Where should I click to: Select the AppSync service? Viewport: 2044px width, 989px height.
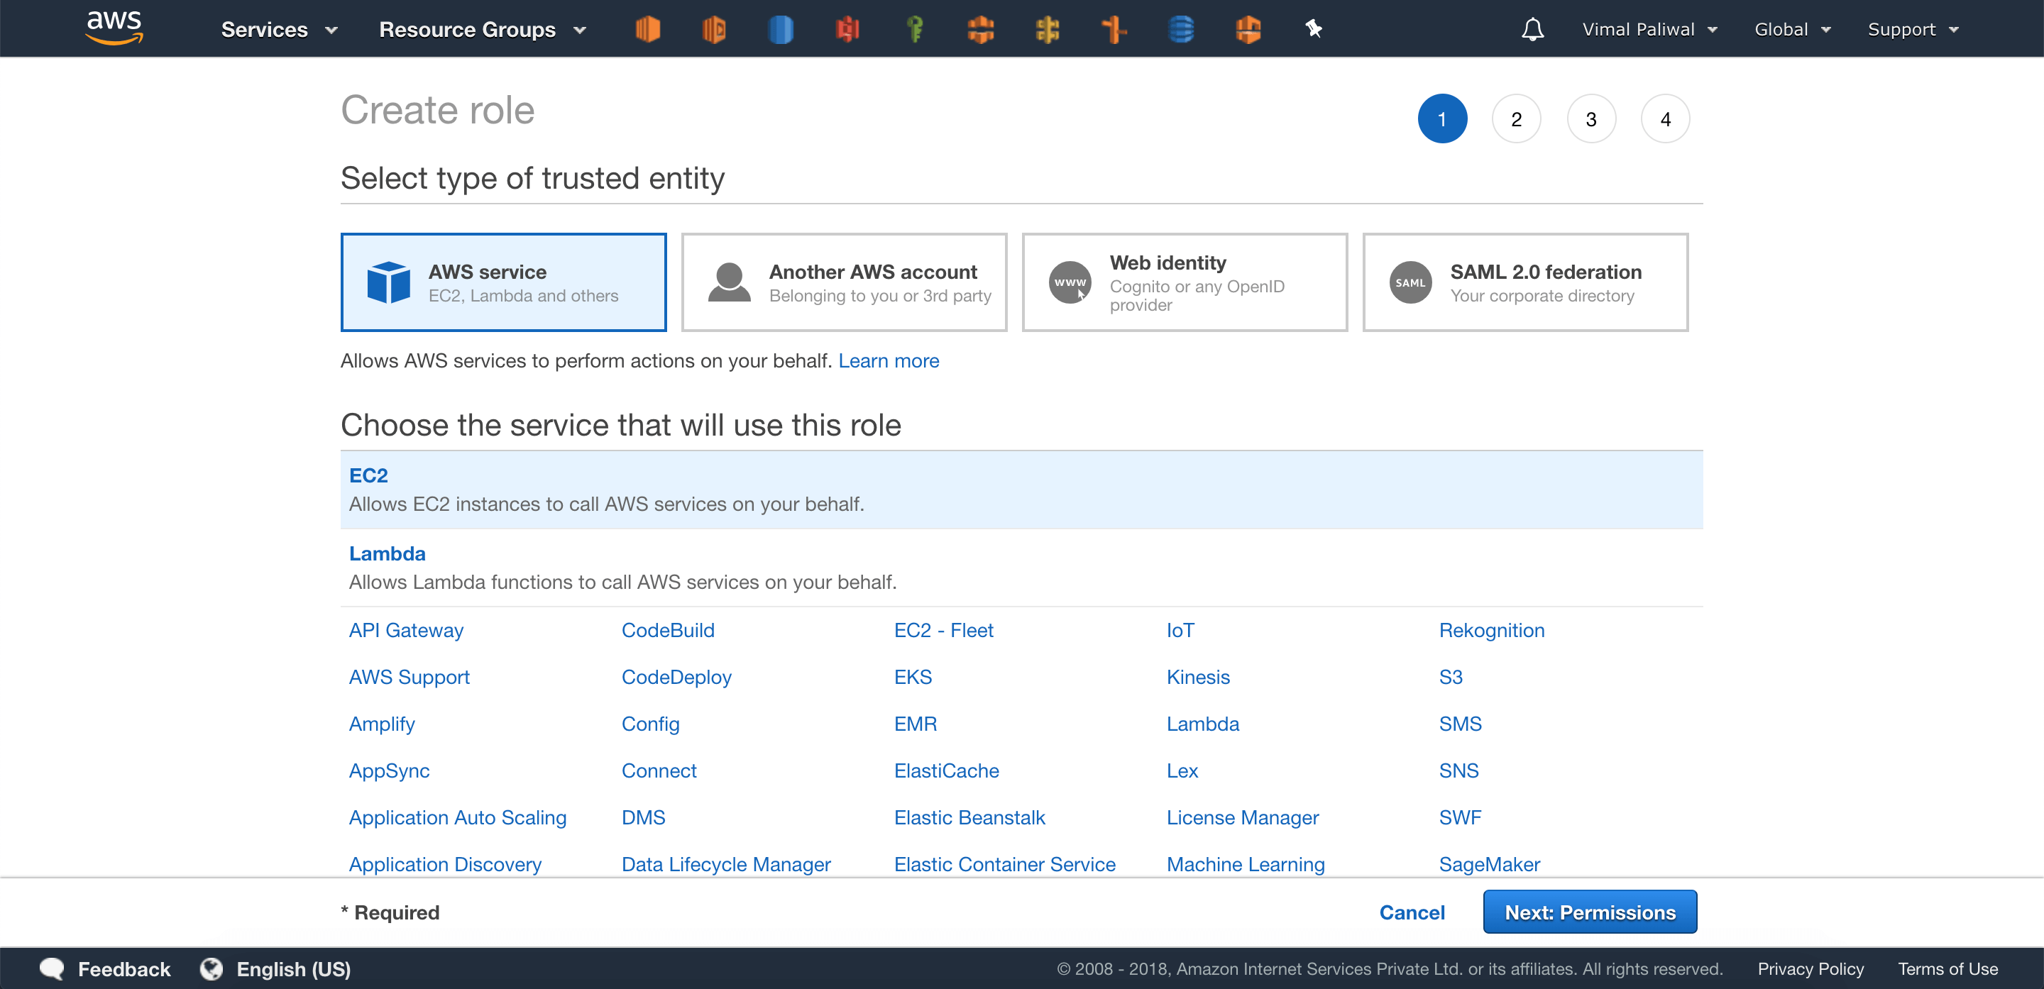point(389,770)
